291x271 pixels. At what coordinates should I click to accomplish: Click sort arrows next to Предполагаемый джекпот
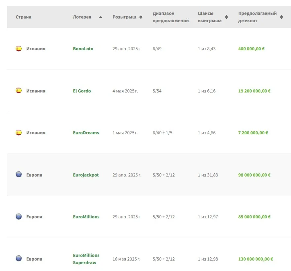point(281,17)
